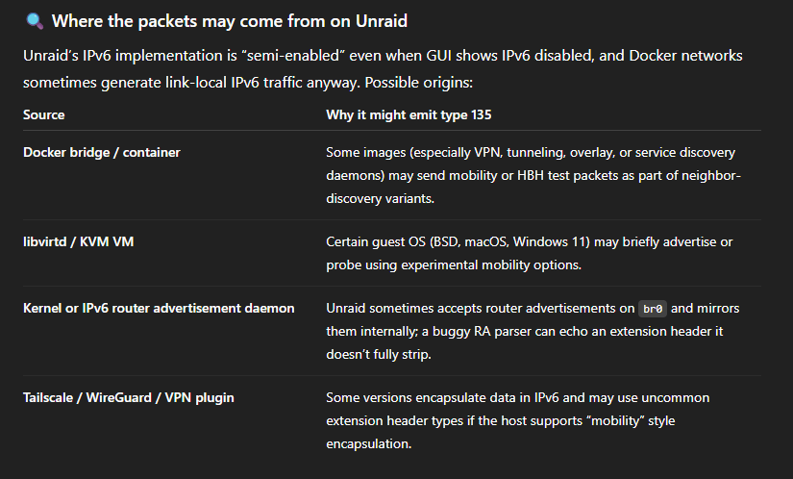This screenshot has width=793, height=479.
Task: Select the br0 inline code snippet
Action: tap(653, 309)
